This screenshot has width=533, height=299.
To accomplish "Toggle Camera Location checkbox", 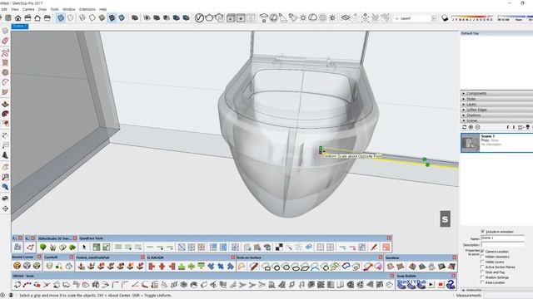I will pyautogui.click(x=482, y=251).
